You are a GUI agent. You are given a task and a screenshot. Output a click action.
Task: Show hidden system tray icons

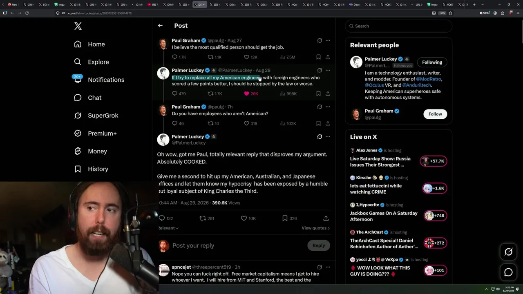486,289
